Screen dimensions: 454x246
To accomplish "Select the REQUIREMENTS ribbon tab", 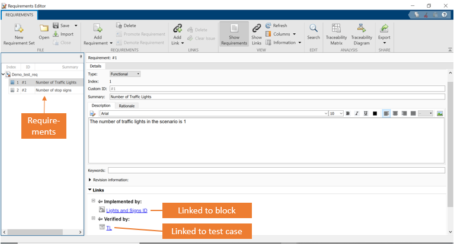I will click(20, 14).
